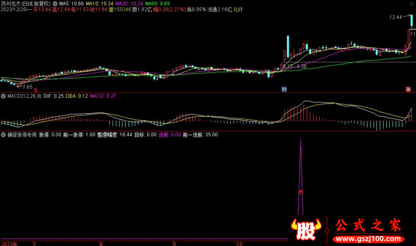Screen dimensions: 416x246
Task: Click the 9.23 - 9.30 gap label
Action: pos(295,67)
